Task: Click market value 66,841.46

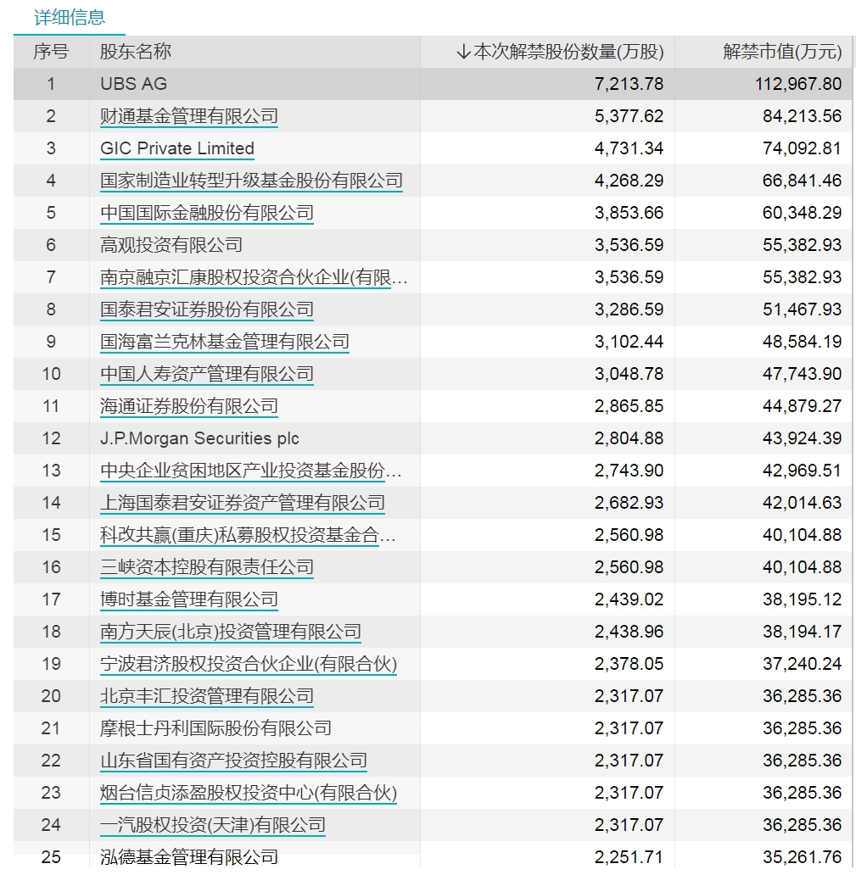Action: click(802, 181)
